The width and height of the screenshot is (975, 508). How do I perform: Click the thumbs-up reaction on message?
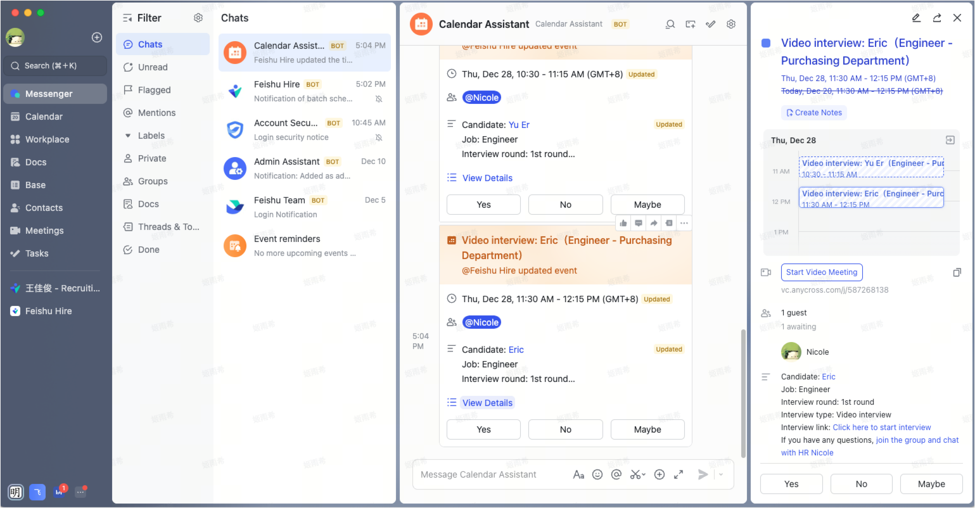[623, 223]
